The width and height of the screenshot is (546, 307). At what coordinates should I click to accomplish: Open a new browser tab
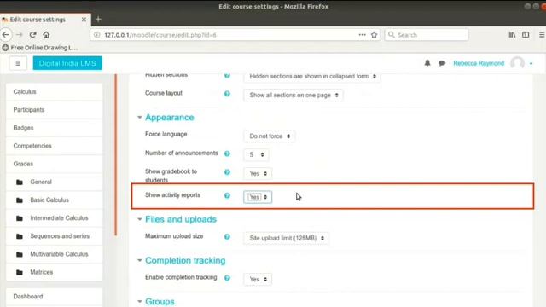(x=98, y=20)
